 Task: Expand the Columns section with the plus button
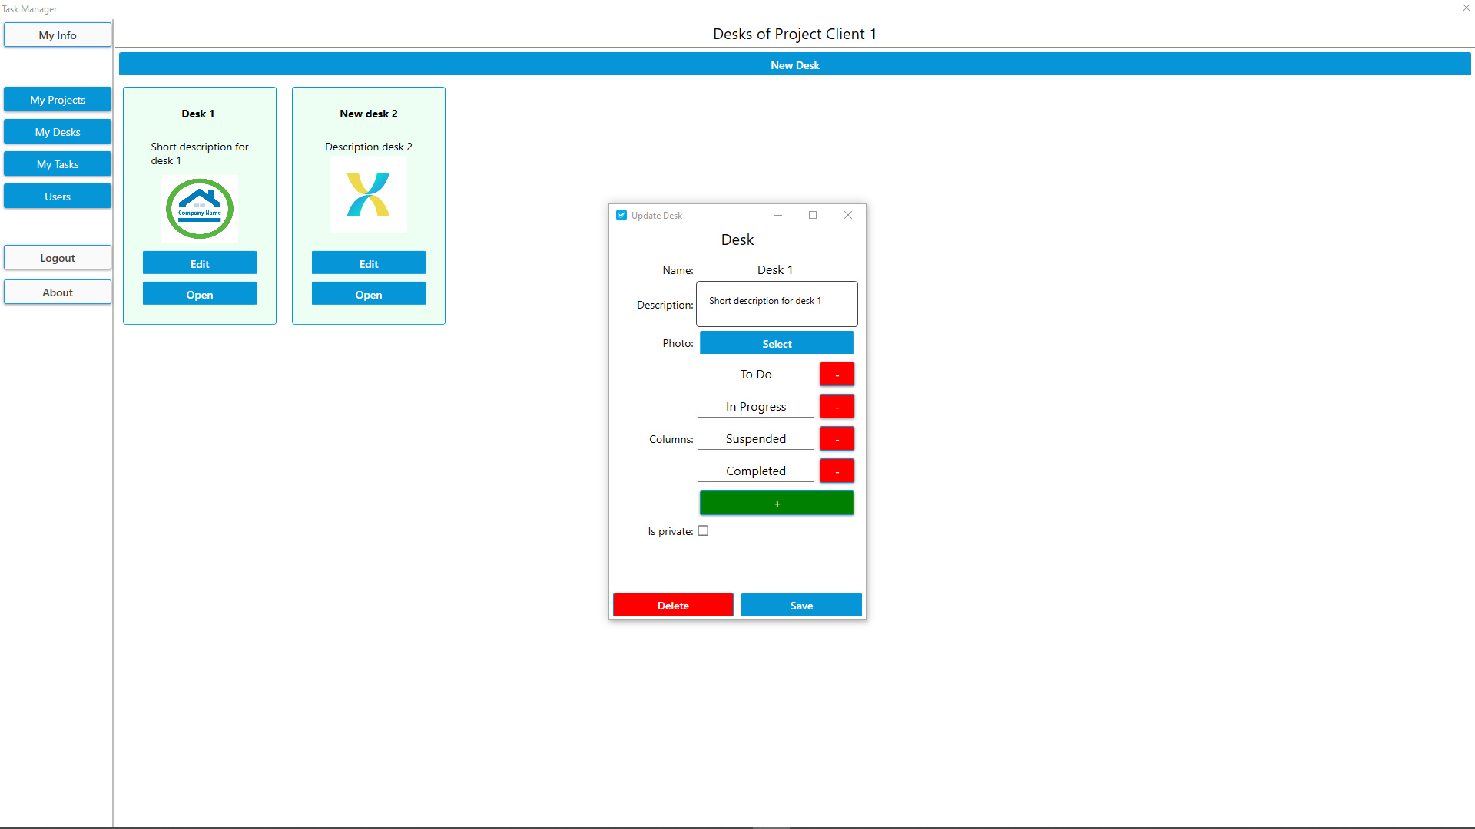776,503
